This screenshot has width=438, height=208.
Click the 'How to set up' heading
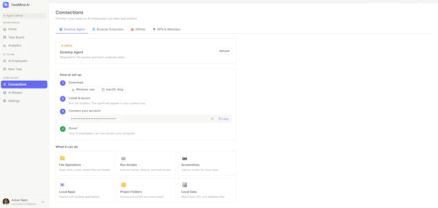[x=71, y=75]
